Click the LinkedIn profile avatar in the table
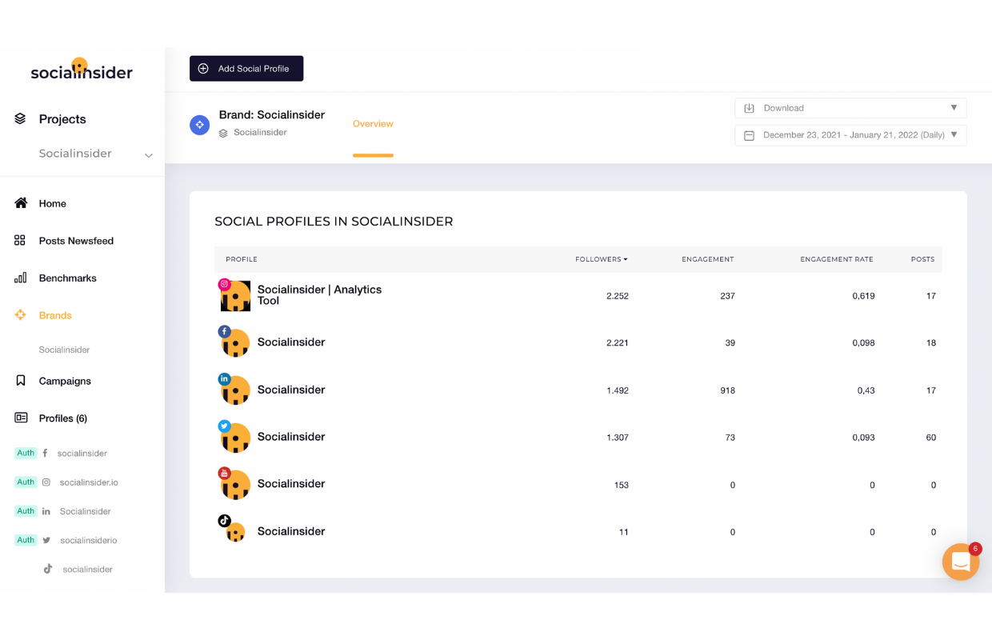This screenshot has width=992, height=640. tap(235, 390)
